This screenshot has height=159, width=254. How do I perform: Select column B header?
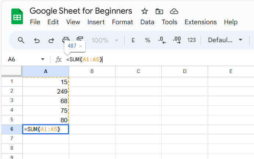(92, 71)
